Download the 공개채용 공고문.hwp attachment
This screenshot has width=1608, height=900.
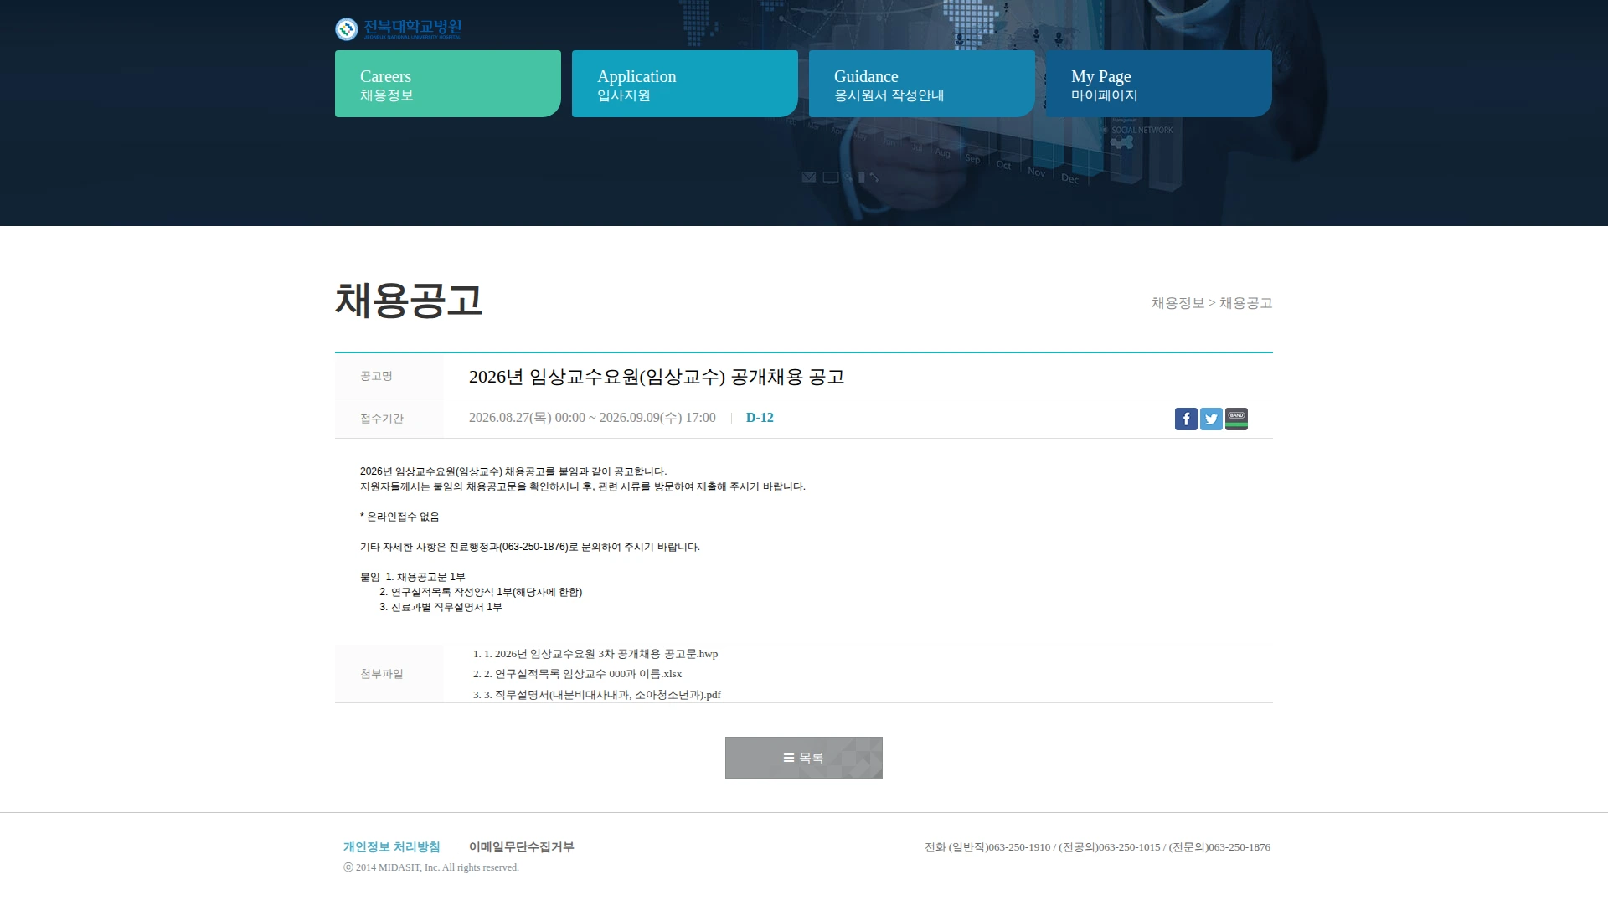coord(595,654)
